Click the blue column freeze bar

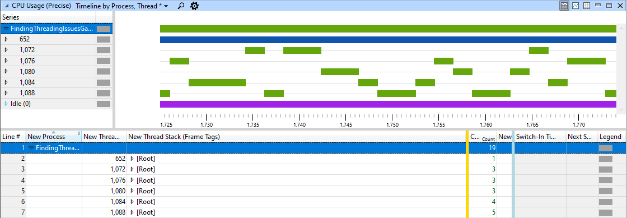513,174
